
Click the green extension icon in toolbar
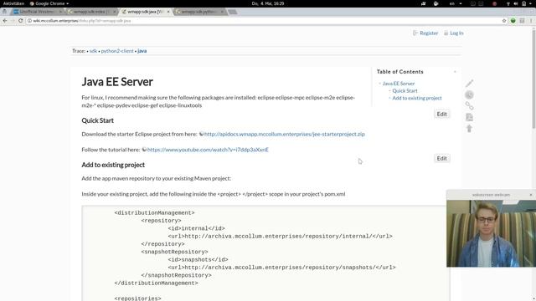tap(513, 21)
